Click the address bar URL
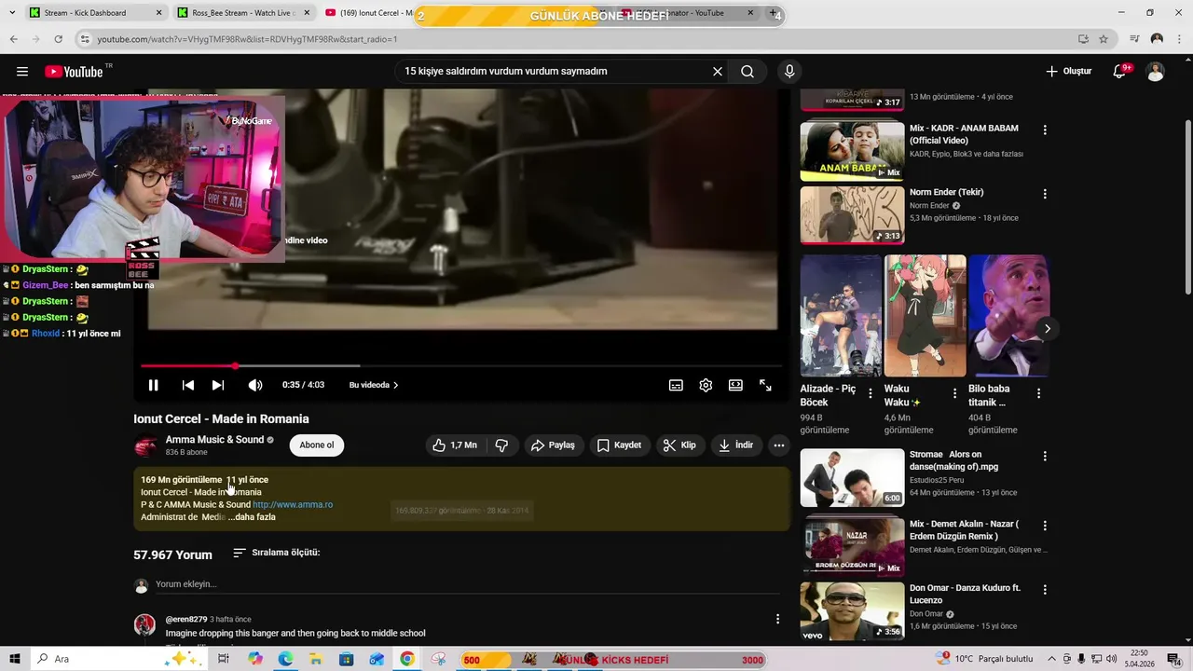The width and height of the screenshot is (1193, 671). coord(247,39)
